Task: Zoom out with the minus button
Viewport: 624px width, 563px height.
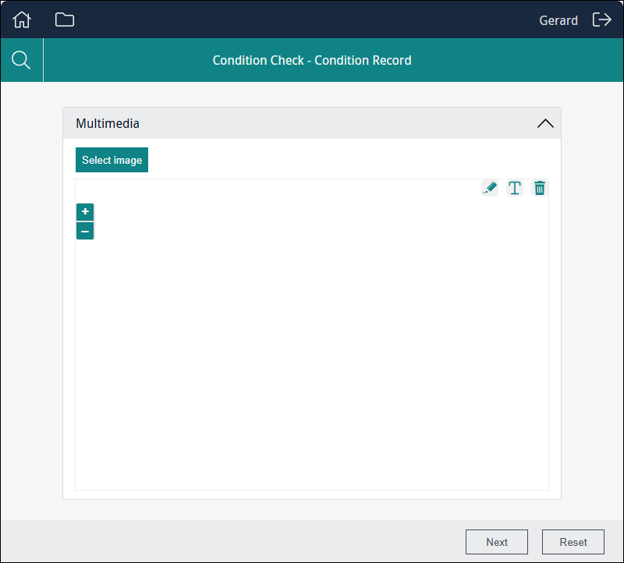Action: pos(85,231)
